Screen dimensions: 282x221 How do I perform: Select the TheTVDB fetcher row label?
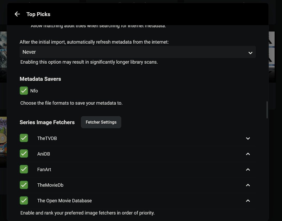tap(47, 138)
